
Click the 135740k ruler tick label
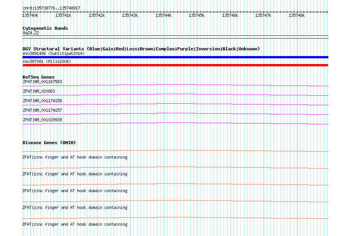[30, 15]
